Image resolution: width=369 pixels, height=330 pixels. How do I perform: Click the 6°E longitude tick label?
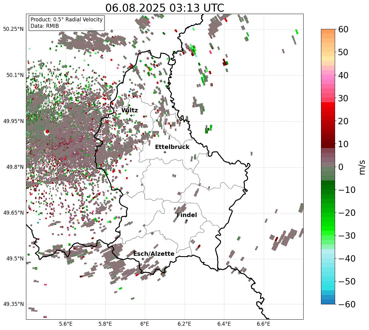(145, 324)
